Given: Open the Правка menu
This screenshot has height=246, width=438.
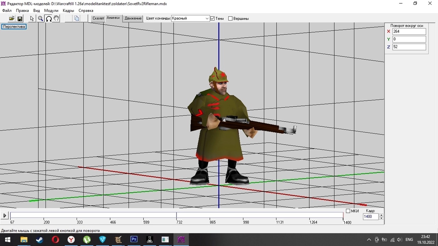Looking at the screenshot, I should click(23, 11).
